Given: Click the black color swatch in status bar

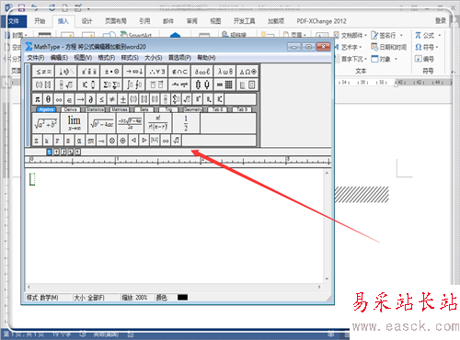Looking at the screenshot, I should [182, 298].
